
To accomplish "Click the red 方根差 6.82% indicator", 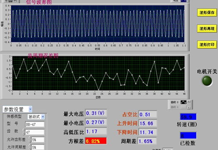I will [x=96, y=141].
